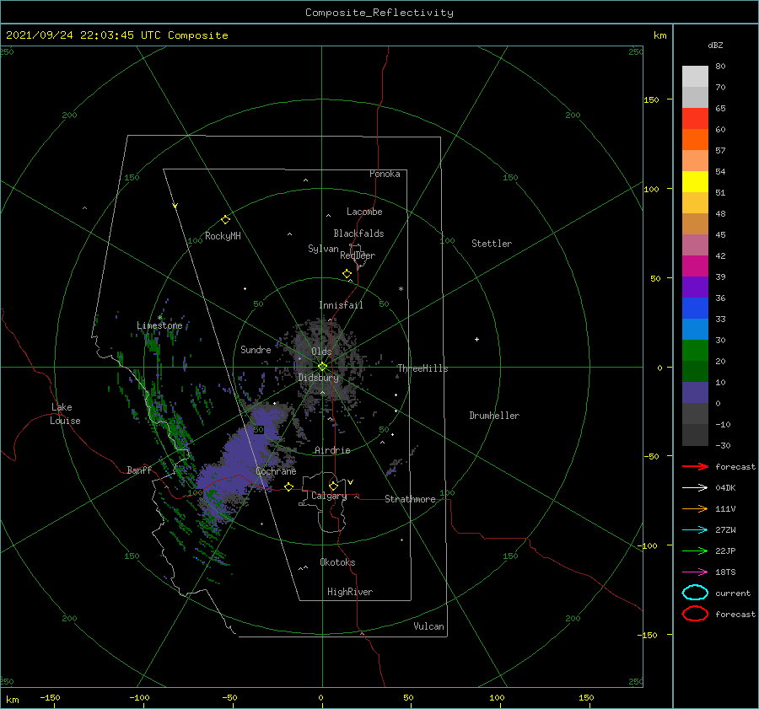Click the Drumheller town label
The image size is (759, 709).
[x=494, y=416]
